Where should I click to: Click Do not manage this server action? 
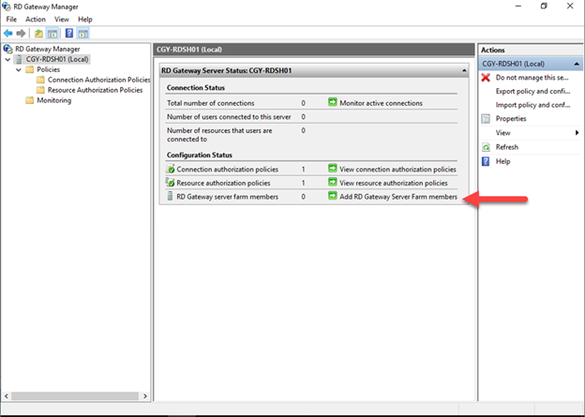(x=532, y=78)
